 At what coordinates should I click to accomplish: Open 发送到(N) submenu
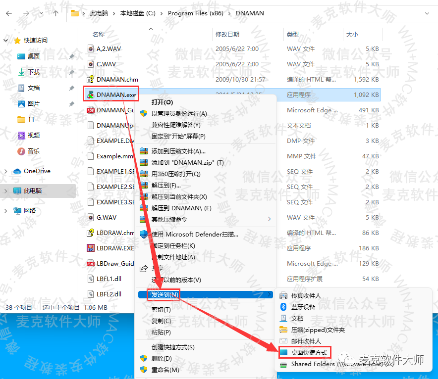click(206, 294)
